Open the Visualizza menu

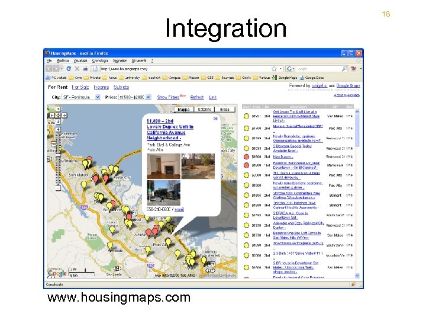coord(80,60)
